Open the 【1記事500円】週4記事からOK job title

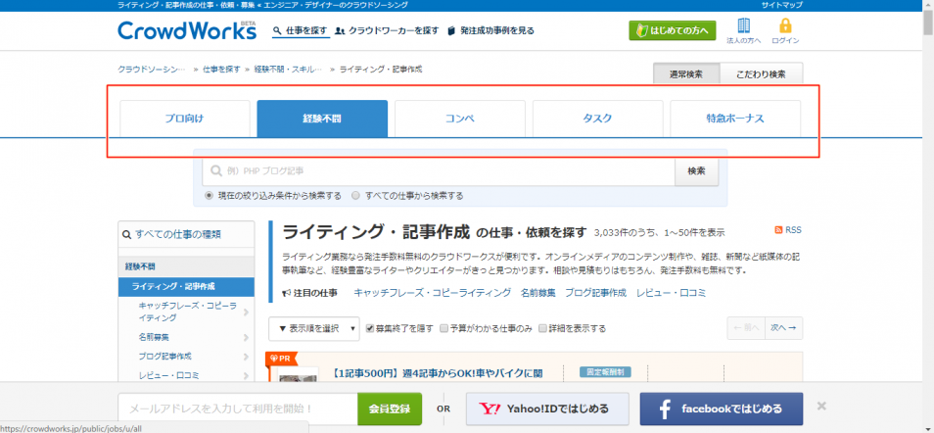pyautogui.click(x=438, y=374)
